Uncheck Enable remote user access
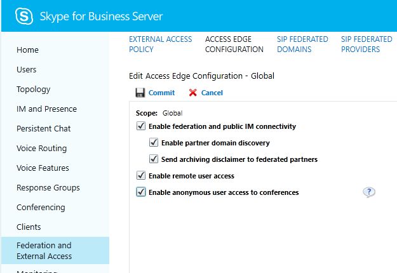 coord(141,175)
